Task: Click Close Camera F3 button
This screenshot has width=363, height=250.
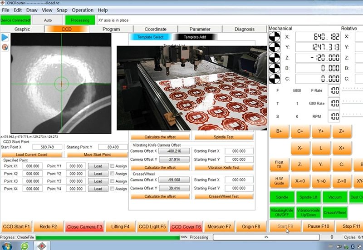Action: [x=84, y=227]
